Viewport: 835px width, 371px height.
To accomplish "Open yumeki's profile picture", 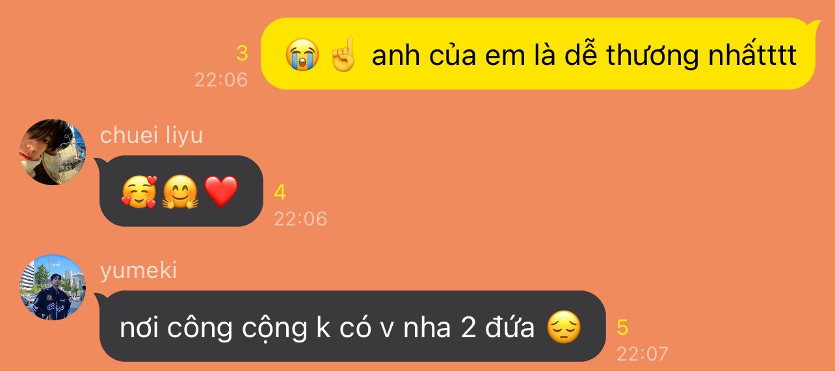I will point(53,287).
